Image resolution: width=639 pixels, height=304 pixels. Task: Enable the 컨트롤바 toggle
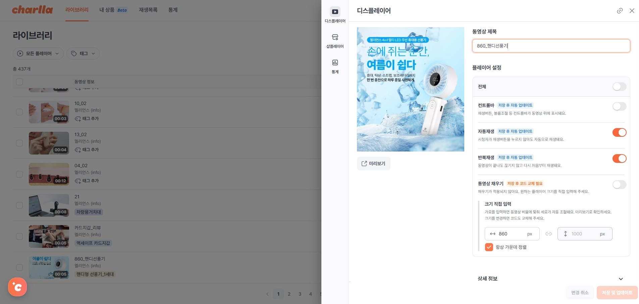point(619,106)
